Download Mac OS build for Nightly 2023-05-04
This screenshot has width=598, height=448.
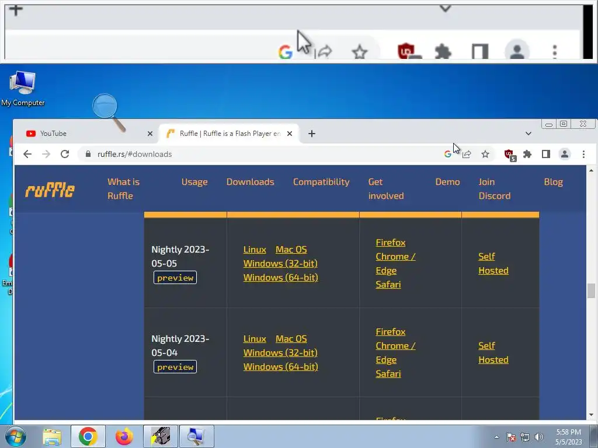tap(291, 339)
